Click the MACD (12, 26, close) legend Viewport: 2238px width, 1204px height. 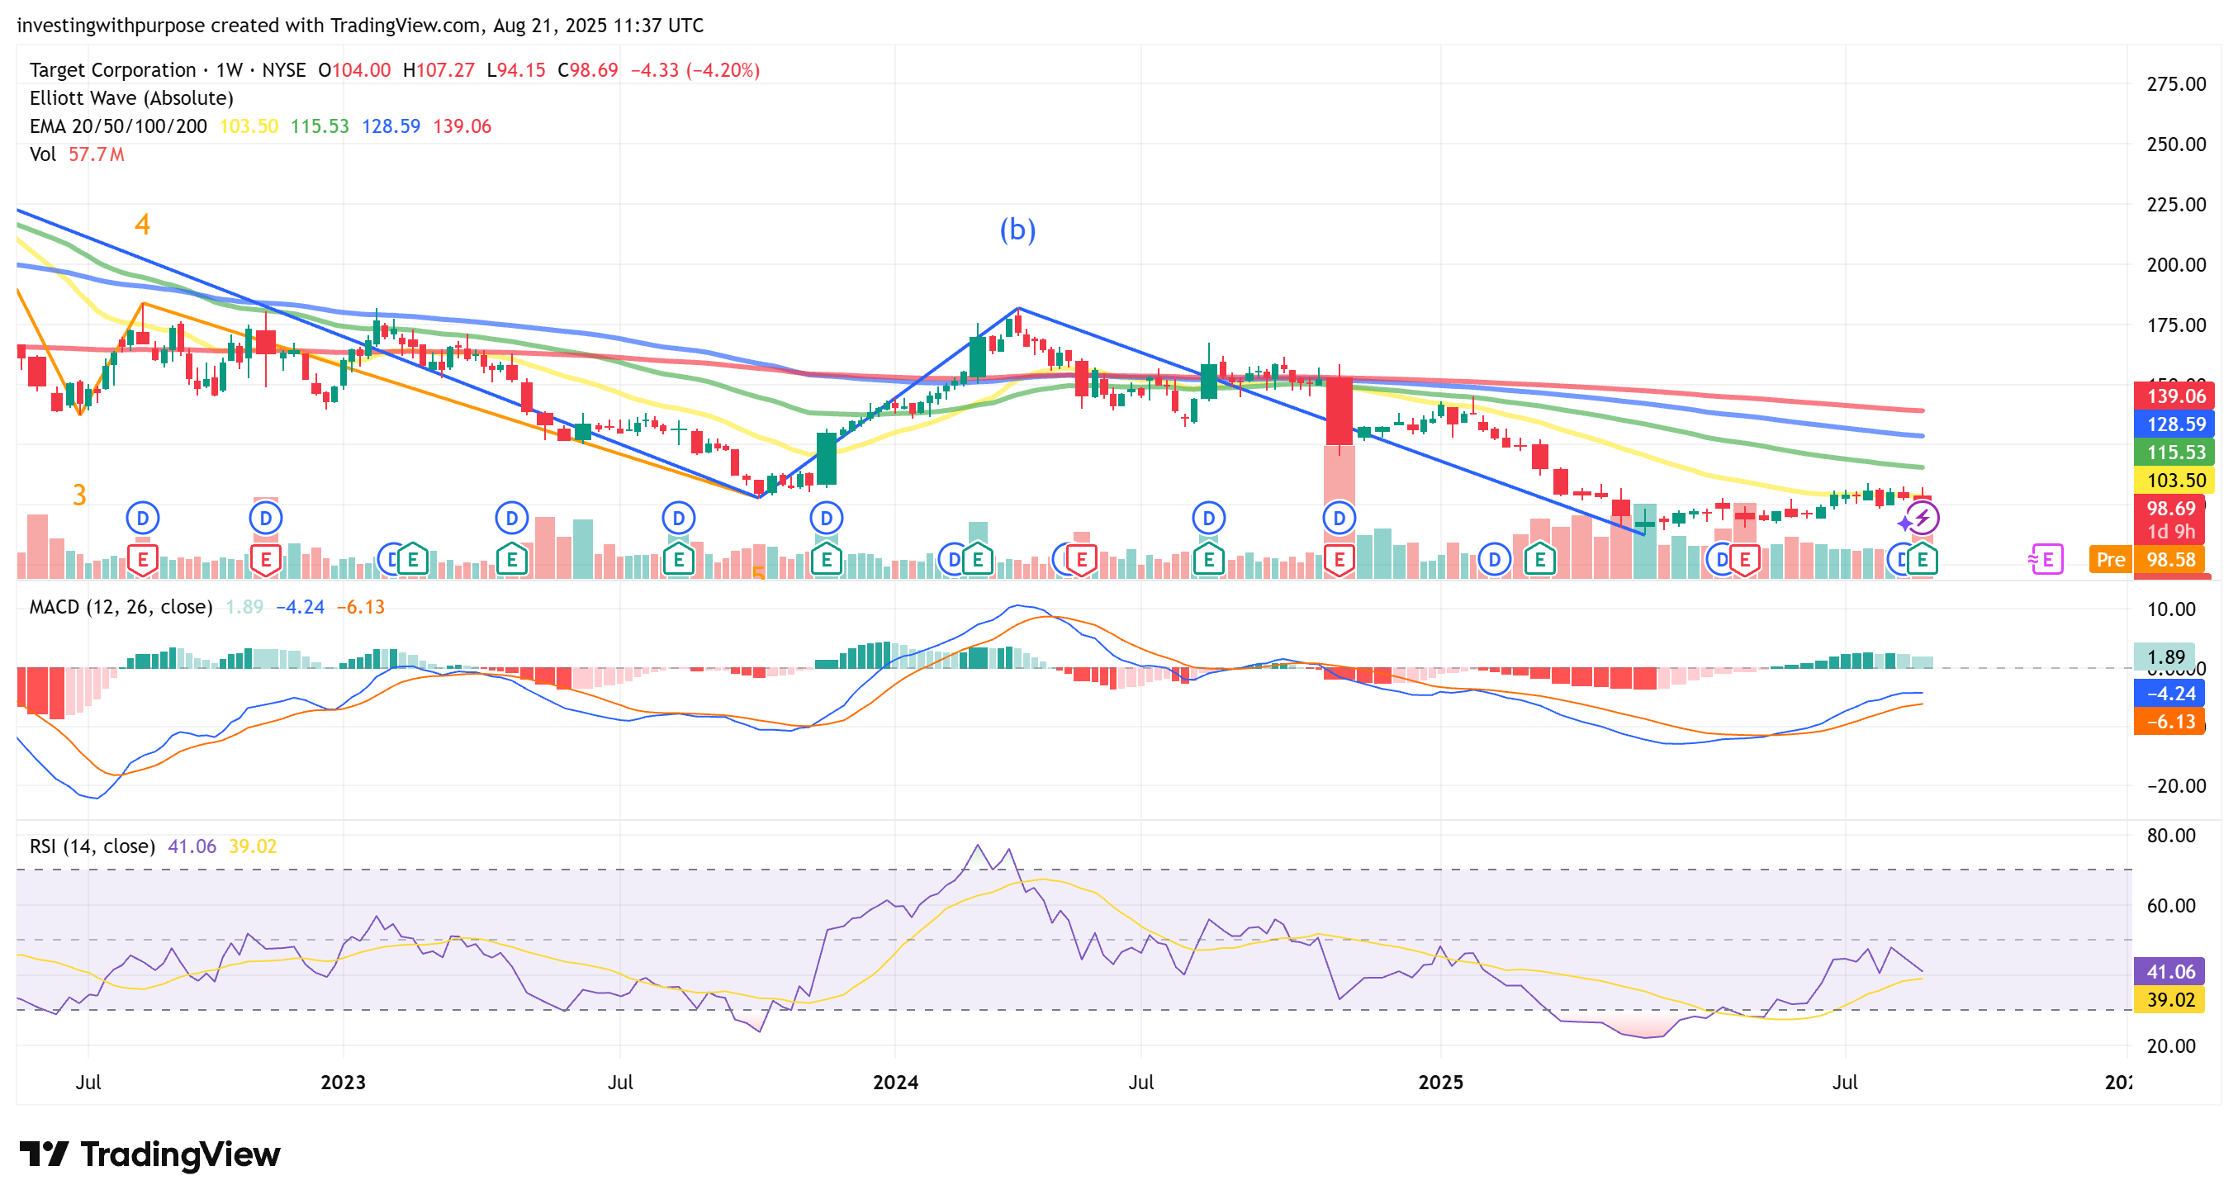click(121, 606)
